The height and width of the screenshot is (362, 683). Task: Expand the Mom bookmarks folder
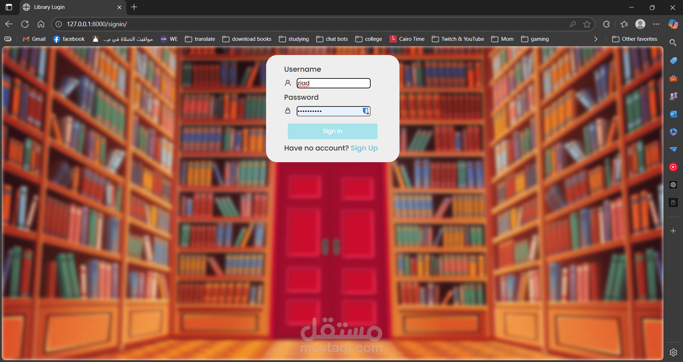tap(502, 39)
